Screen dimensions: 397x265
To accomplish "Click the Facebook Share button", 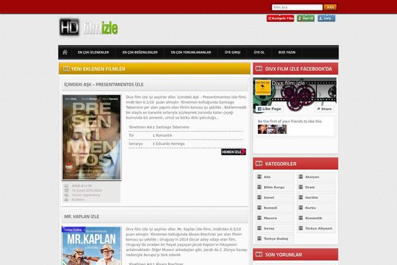I will coord(324,109).
